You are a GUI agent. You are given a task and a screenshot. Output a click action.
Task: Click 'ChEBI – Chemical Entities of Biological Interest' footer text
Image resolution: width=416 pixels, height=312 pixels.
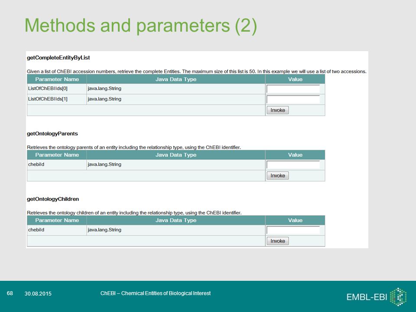point(156,293)
